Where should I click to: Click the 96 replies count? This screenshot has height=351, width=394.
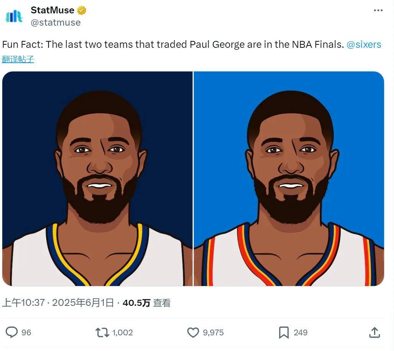[26, 332]
